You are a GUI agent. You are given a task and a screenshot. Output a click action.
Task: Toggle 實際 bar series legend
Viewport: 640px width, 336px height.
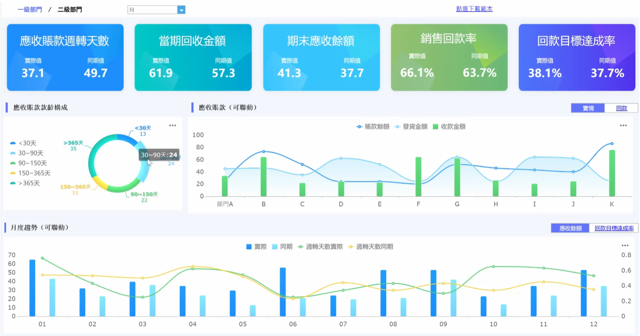(x=256, y=247)
